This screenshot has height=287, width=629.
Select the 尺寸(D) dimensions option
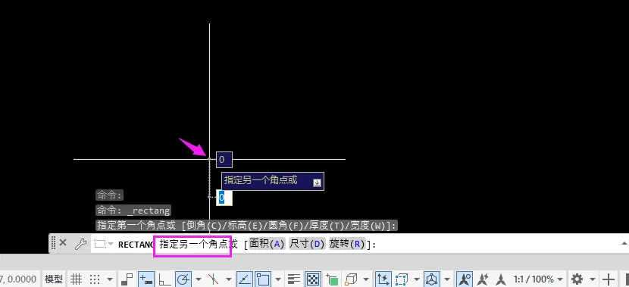307,244
